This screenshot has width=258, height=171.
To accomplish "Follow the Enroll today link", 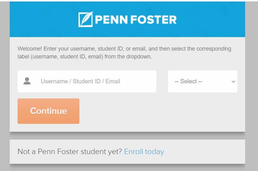I will [x=144, y=152].
